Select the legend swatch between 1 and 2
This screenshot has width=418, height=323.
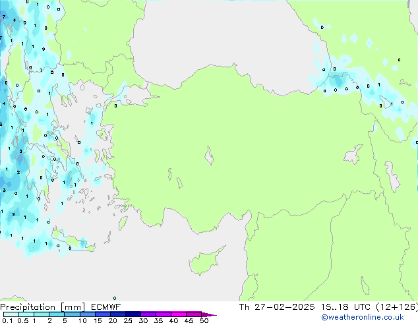click(x=42, y=314)
